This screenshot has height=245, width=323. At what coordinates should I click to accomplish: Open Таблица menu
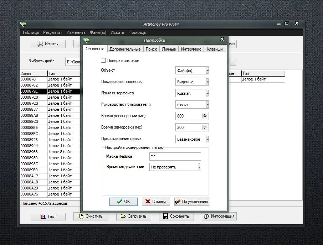31,32
